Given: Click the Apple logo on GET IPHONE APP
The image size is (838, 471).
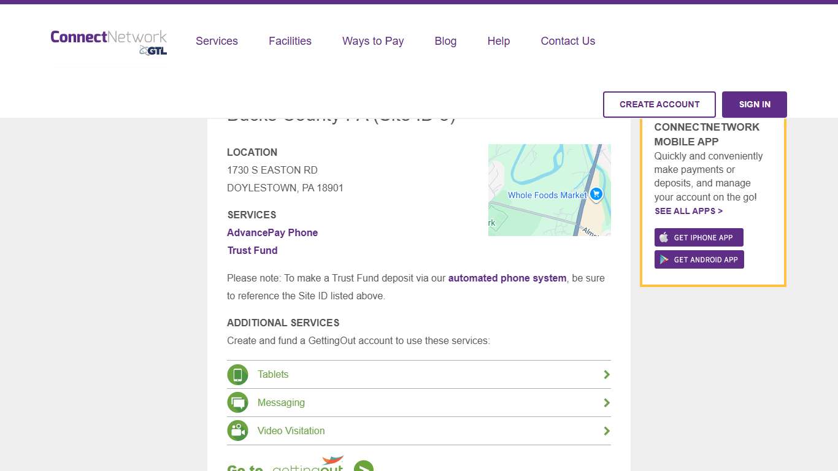Looking at the screenshot, I should tap(663, 237).
